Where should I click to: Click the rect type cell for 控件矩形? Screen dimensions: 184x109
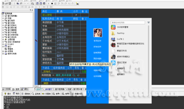[x=64, y=52]
